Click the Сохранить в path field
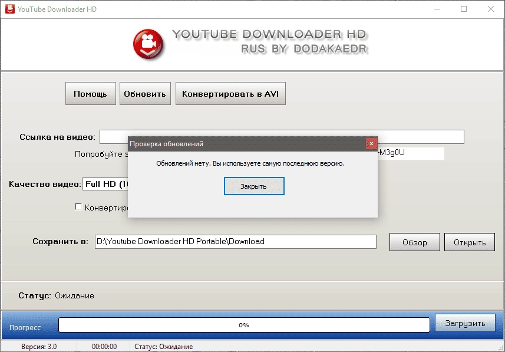Screen dimensions: 505x352 (236, 241)
